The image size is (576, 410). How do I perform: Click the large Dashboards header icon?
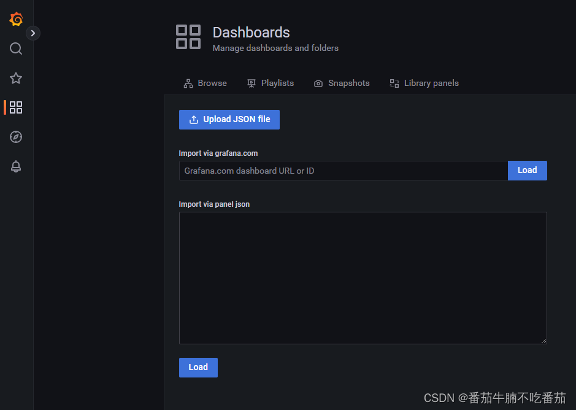coord(188,37)
